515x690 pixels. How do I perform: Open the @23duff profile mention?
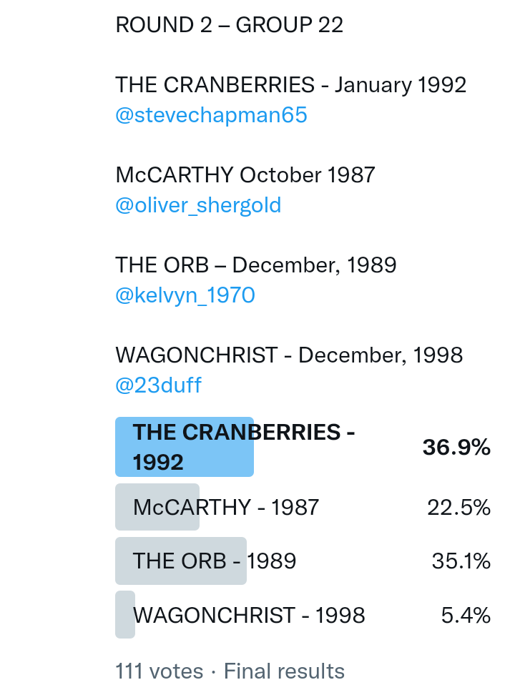point(158,385)
